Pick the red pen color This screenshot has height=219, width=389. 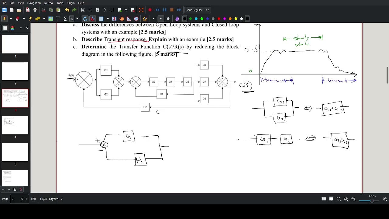pyautogui.click(x=219, y=19)
